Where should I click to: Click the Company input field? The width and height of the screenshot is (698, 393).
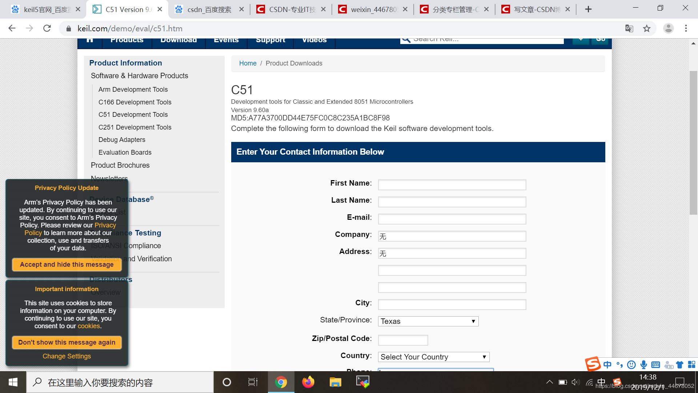click(x=452, y=236)
